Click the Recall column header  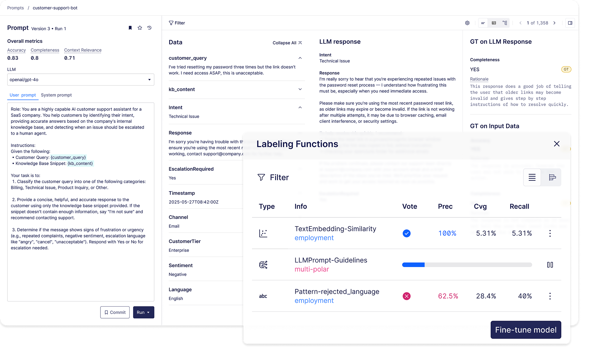pyautogui.click(x=519, y=207)
